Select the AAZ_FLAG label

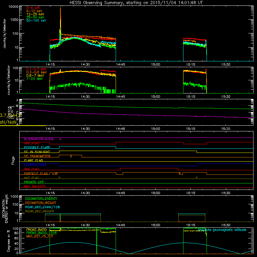point(31,178)
